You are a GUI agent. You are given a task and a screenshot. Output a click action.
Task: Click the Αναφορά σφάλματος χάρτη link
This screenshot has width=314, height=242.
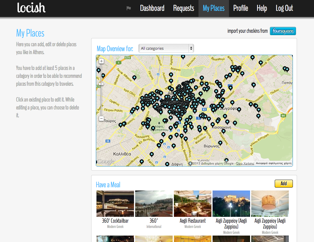pyautogui.click(x=274, y=164)
